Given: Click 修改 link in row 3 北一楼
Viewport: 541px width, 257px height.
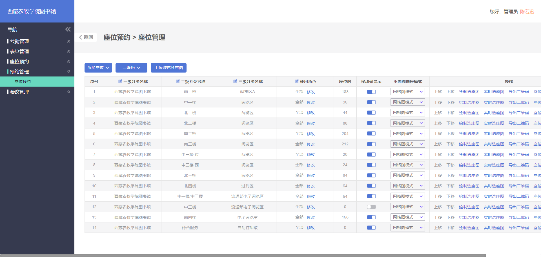Looking at the screenshot, I should point(311,113).
